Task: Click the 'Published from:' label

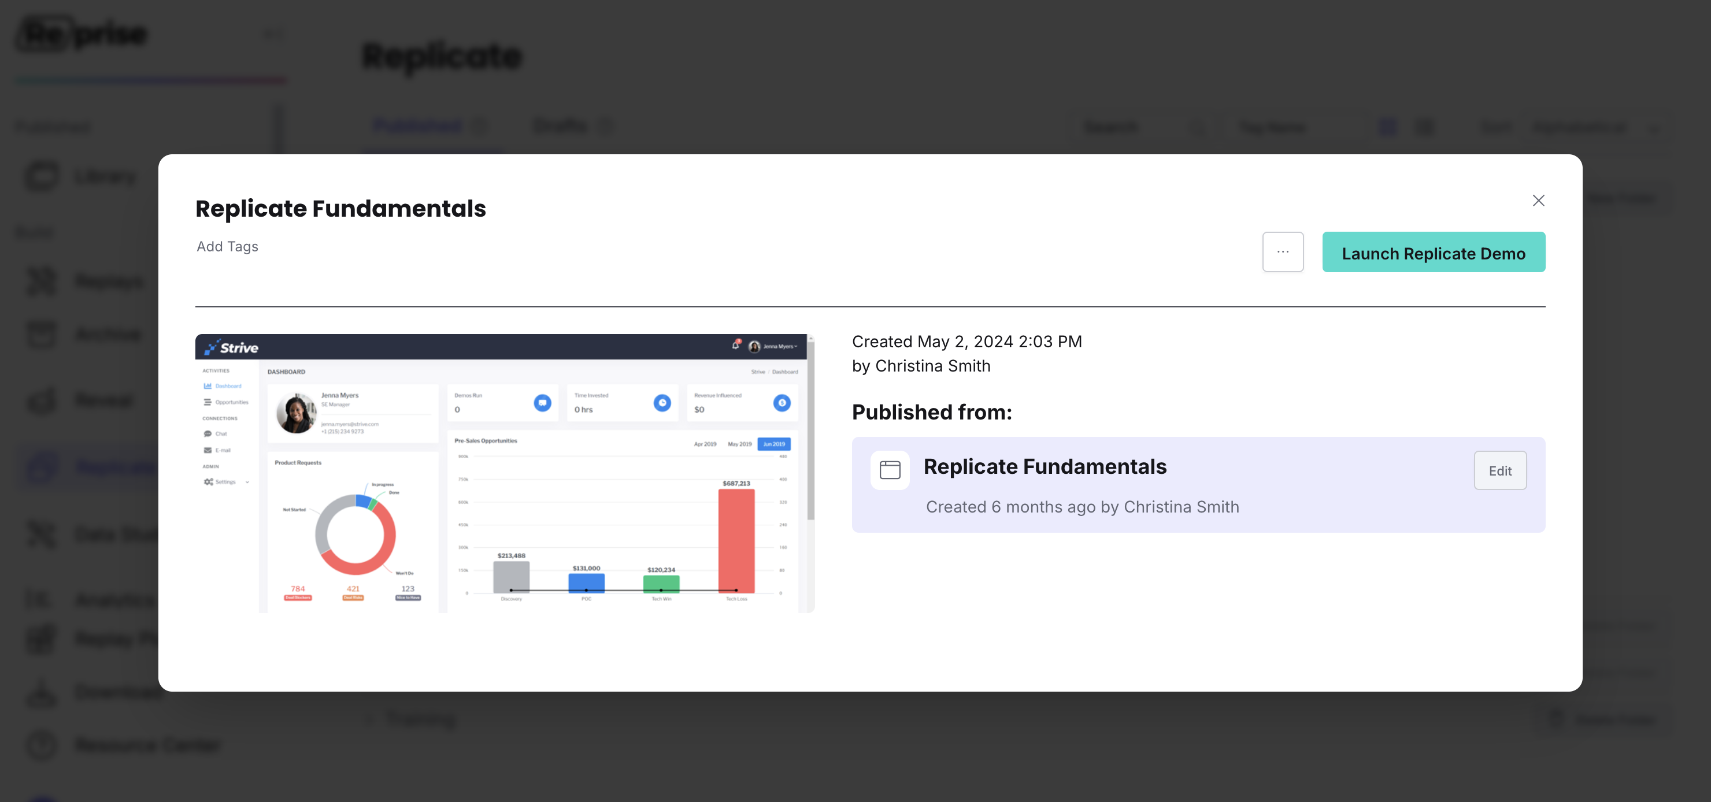Action: pyautogui.click(x=932, y=413)
